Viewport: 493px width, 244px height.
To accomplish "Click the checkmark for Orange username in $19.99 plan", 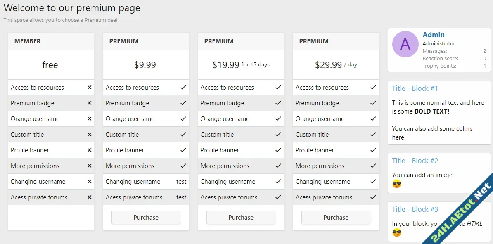I will click(280, 118).
